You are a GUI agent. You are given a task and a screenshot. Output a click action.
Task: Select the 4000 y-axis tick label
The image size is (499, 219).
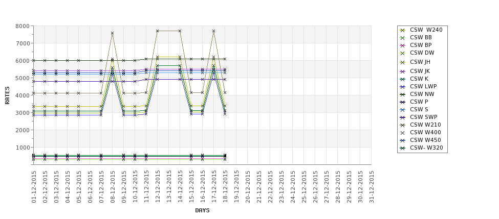click(x=23, y=95)
